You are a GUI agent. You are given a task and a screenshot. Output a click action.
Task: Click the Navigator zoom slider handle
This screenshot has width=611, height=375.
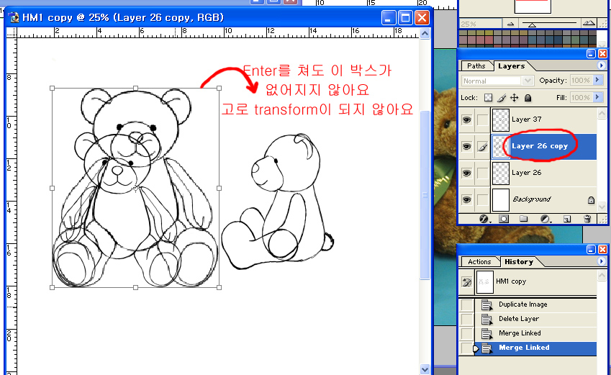point(532,25)
